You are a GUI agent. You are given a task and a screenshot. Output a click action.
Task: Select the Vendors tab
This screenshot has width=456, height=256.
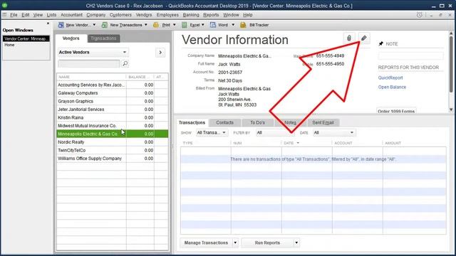(x=71, y=38)
